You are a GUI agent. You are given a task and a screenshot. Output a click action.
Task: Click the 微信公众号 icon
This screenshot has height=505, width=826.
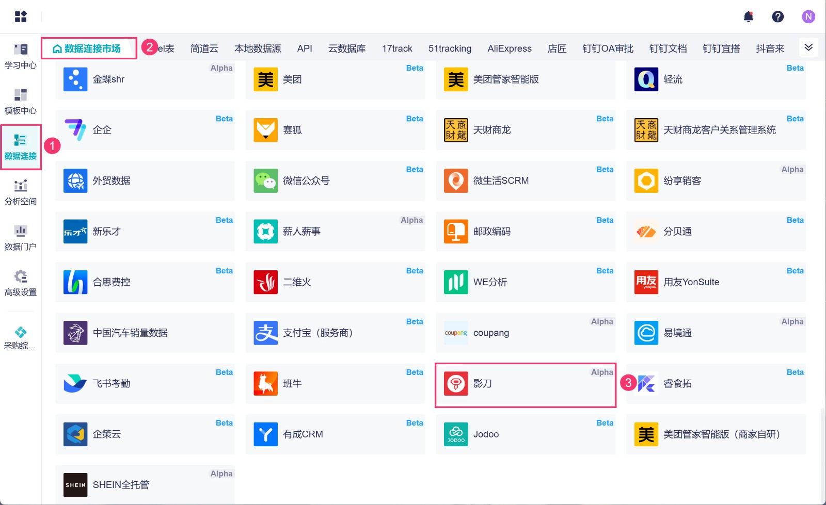pyautogui.click(x=266, y=181)
